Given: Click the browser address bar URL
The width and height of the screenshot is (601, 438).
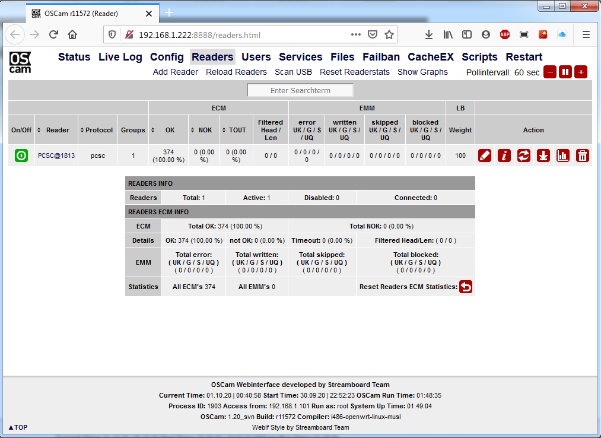Looking at the screenshot, I should click(199, 35).
